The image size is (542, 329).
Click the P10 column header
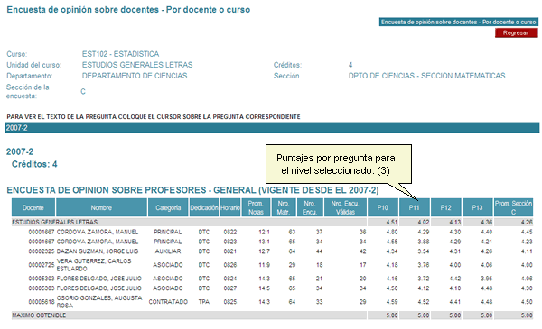click(x=383, y=207)
